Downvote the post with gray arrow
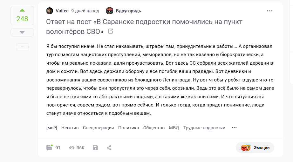 [22, 32]
